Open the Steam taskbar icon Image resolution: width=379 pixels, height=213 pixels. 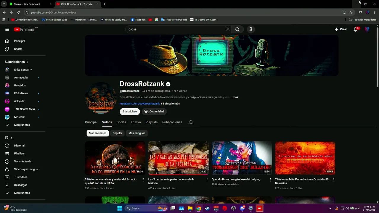pos(207,208)
